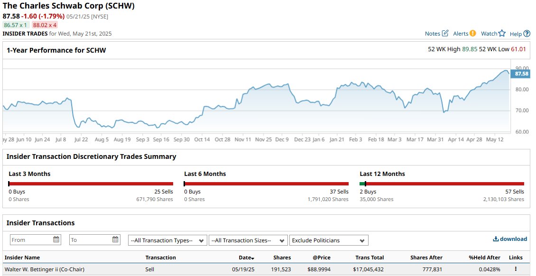Image resolution: width=536 pixels, height=276 pixels.
Task: Sort by the Date column header
Action: coord(247,258)
